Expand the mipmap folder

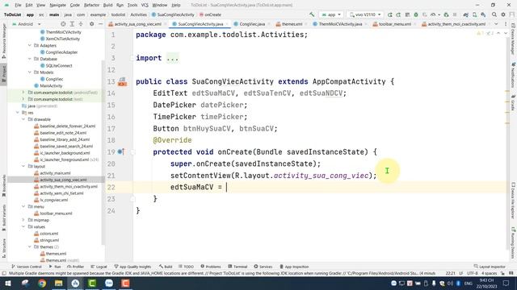[x=23, y=220]
